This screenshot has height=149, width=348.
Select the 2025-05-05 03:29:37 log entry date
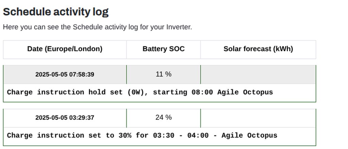tap(65, 118)
